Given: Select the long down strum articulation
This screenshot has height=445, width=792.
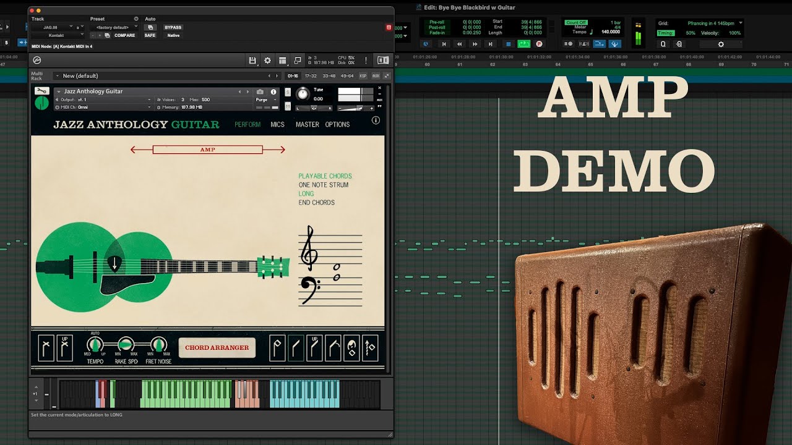Looking at the screenshot, I should [296, 348].
